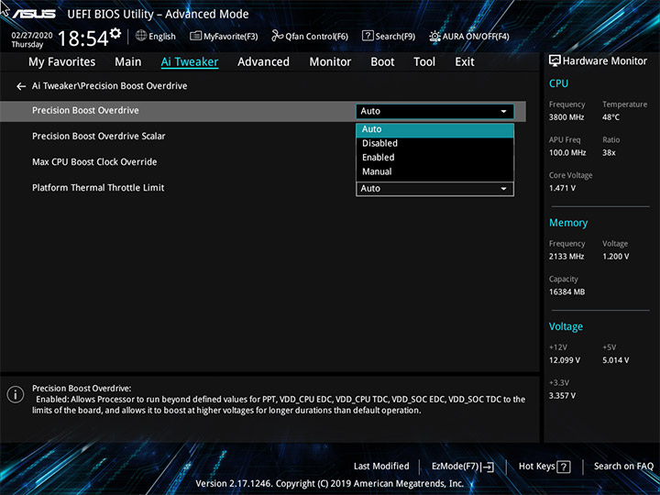660x495 pixels.
Task: Go to the Advanced tab
Action: pos(263,62)
